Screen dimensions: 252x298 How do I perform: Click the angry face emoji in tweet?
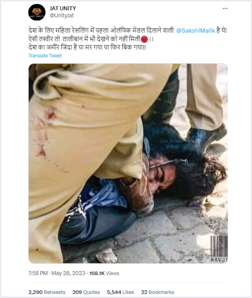(x=144, y=39)
